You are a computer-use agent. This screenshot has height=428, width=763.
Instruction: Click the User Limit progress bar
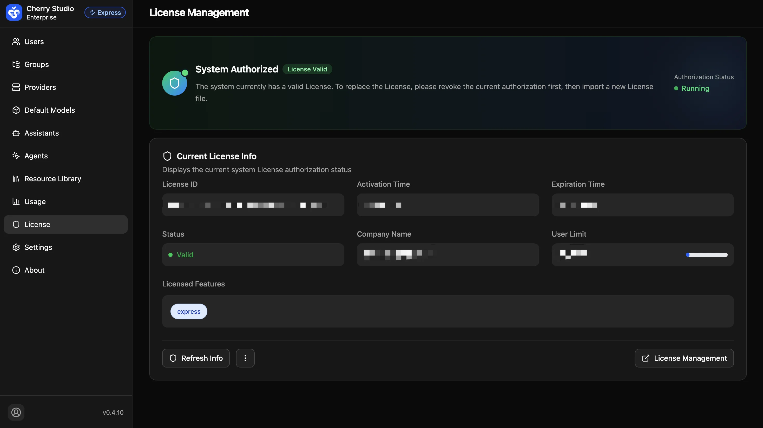click(x=707, y=255)
